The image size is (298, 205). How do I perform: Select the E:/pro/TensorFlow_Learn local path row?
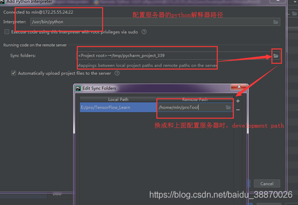click(118, 108)
